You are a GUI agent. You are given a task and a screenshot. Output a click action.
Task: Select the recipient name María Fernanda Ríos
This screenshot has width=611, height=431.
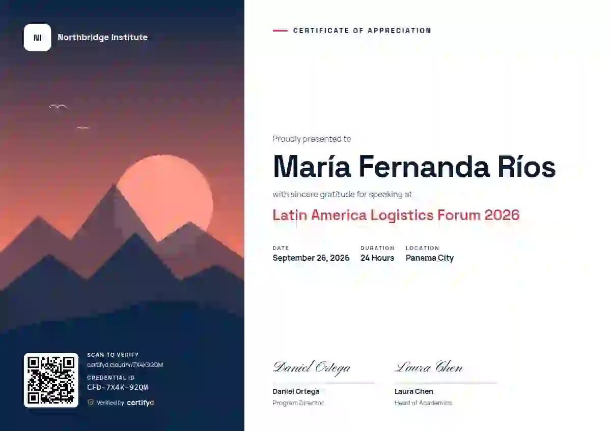(x=414, y=166)
